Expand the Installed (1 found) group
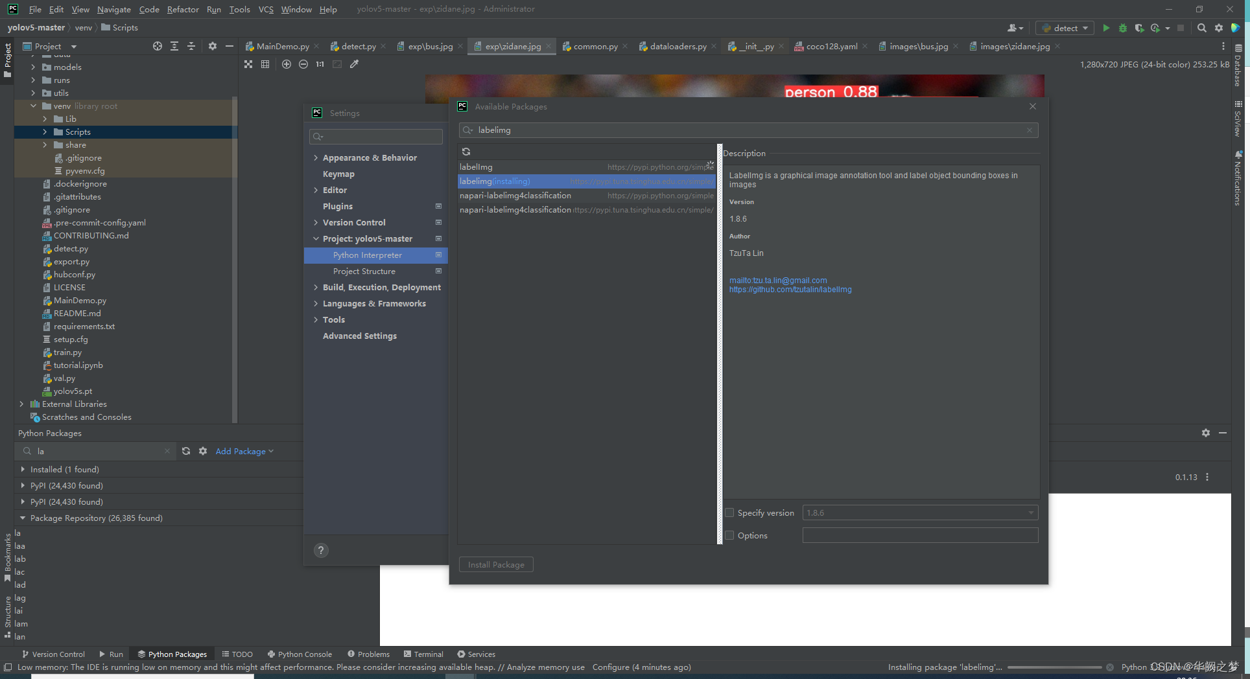This screenshot has width=1250, height=679. 23,469
